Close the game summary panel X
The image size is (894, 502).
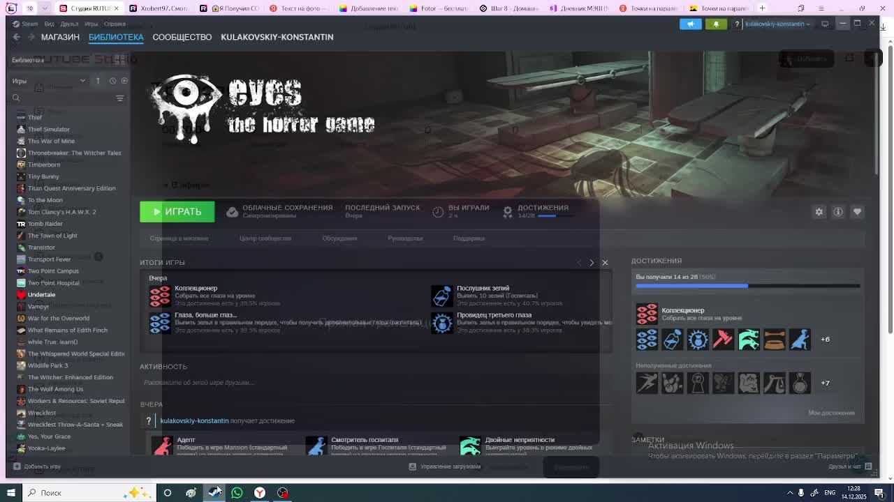point(605,263)
